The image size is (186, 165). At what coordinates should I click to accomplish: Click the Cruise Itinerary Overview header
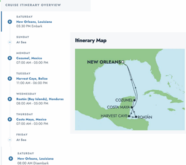pyautogui.click(x=33, y=5)
